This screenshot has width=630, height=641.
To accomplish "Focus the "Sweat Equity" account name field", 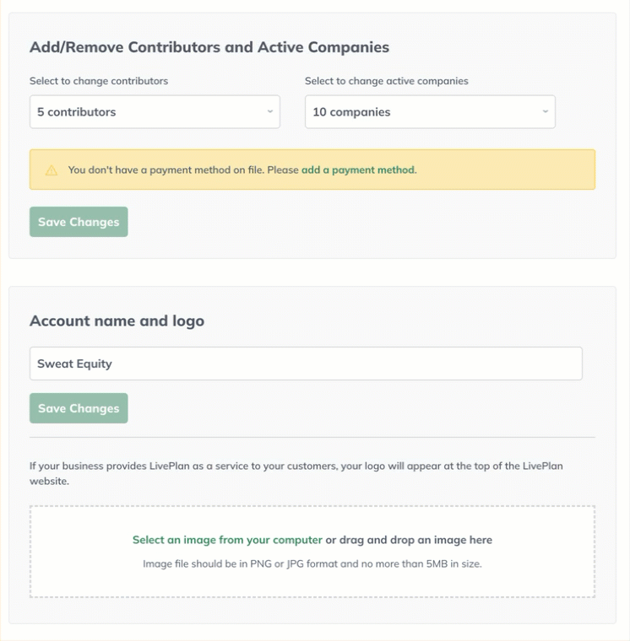I will tap(306, 364).
